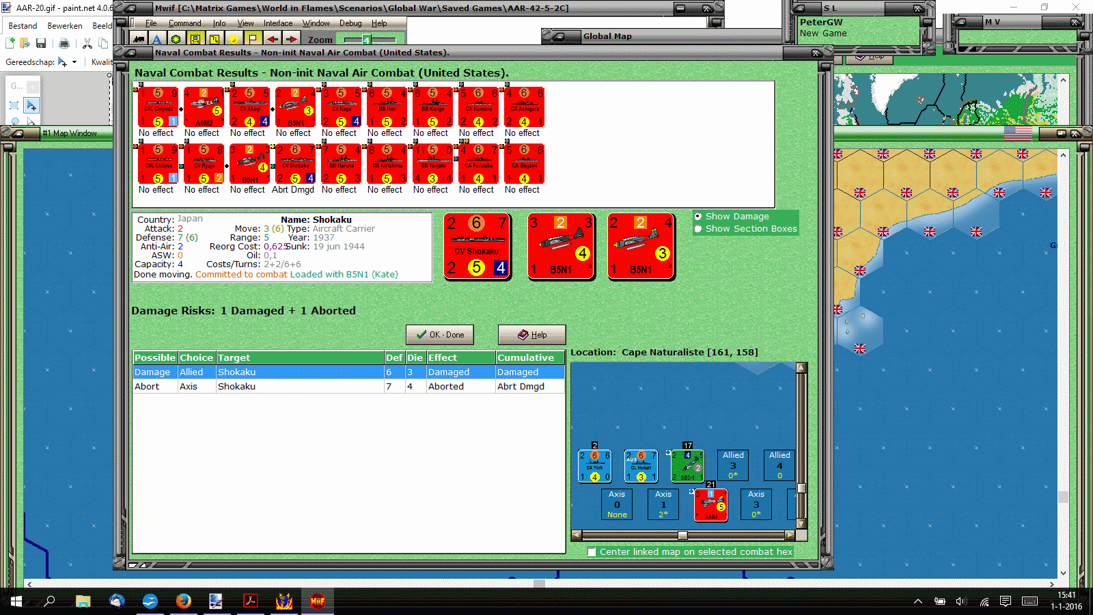This screenshot has width=1093, height=615.
Task: Click the Axis 1 sea box
Action: (663, 504)
